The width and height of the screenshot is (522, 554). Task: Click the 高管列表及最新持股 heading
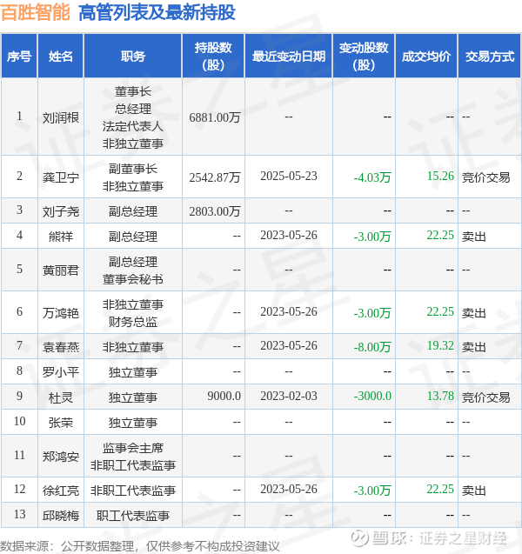(157, 12)
